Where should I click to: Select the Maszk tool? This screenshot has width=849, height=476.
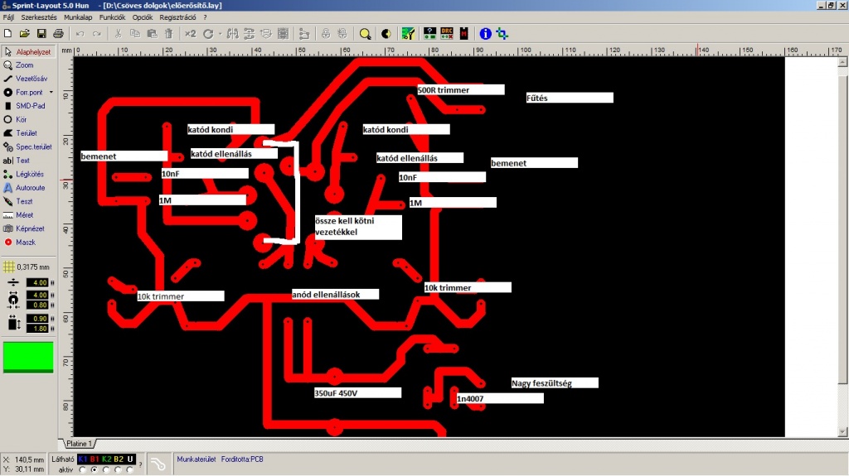[25, 243]
